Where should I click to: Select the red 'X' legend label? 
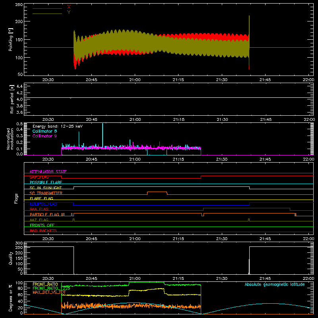point(69,7)
